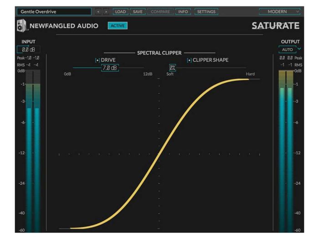Click the SPECTRAL CLIPPER heading

point(159,53)
